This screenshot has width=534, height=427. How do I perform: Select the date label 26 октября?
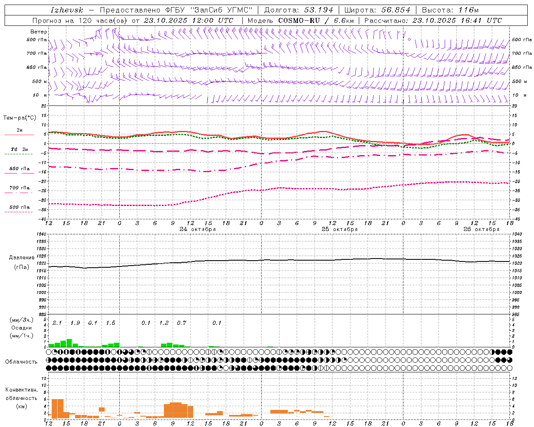tap(481, 229)
